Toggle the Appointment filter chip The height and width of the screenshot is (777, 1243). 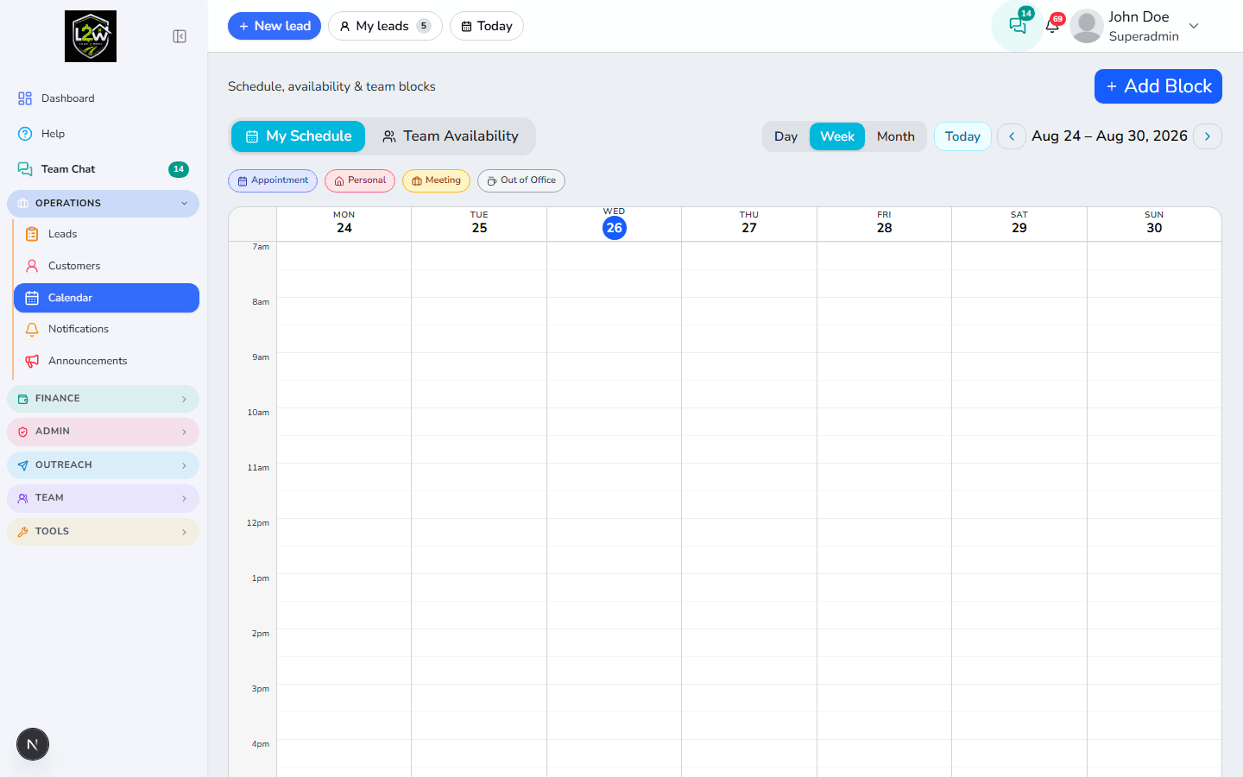point(273,180)
